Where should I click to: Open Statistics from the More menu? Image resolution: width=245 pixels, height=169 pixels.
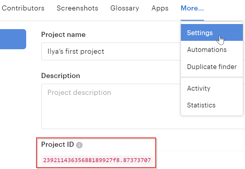(201, 105)
